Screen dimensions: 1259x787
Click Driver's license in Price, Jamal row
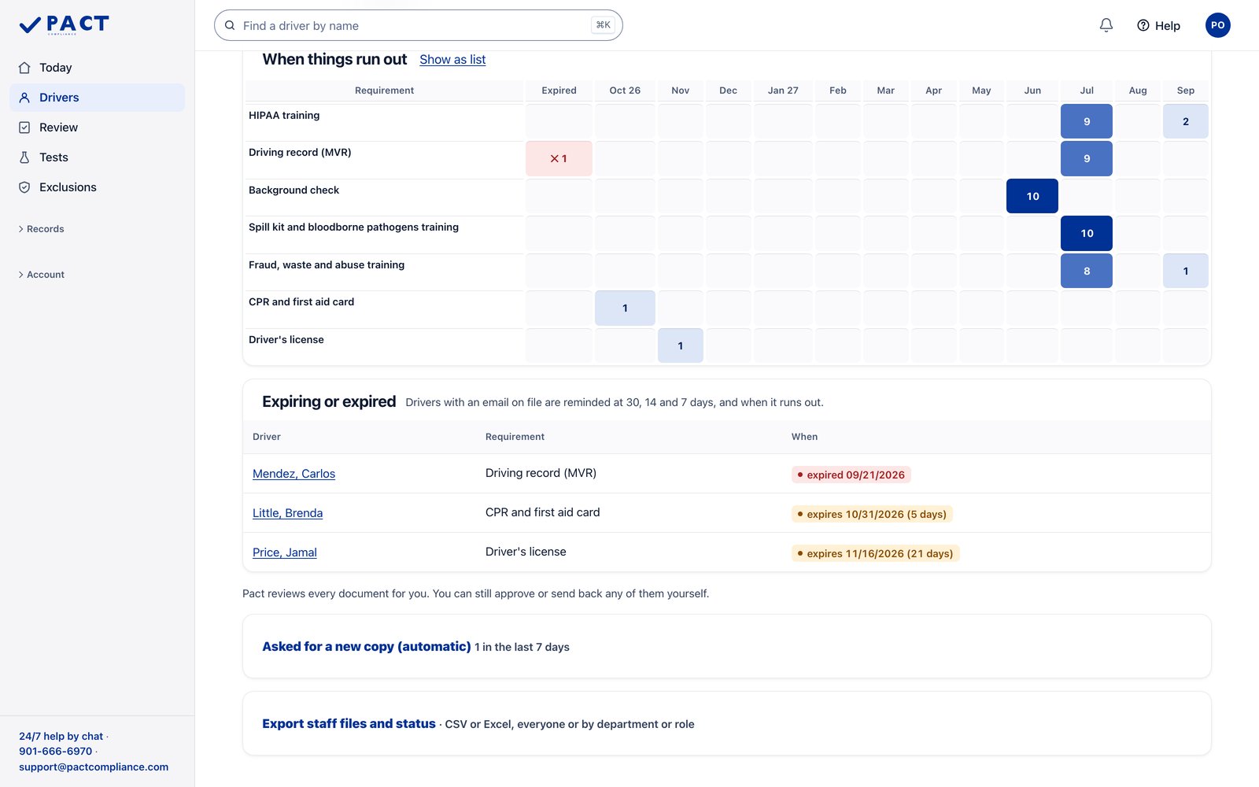coord(526,552)
